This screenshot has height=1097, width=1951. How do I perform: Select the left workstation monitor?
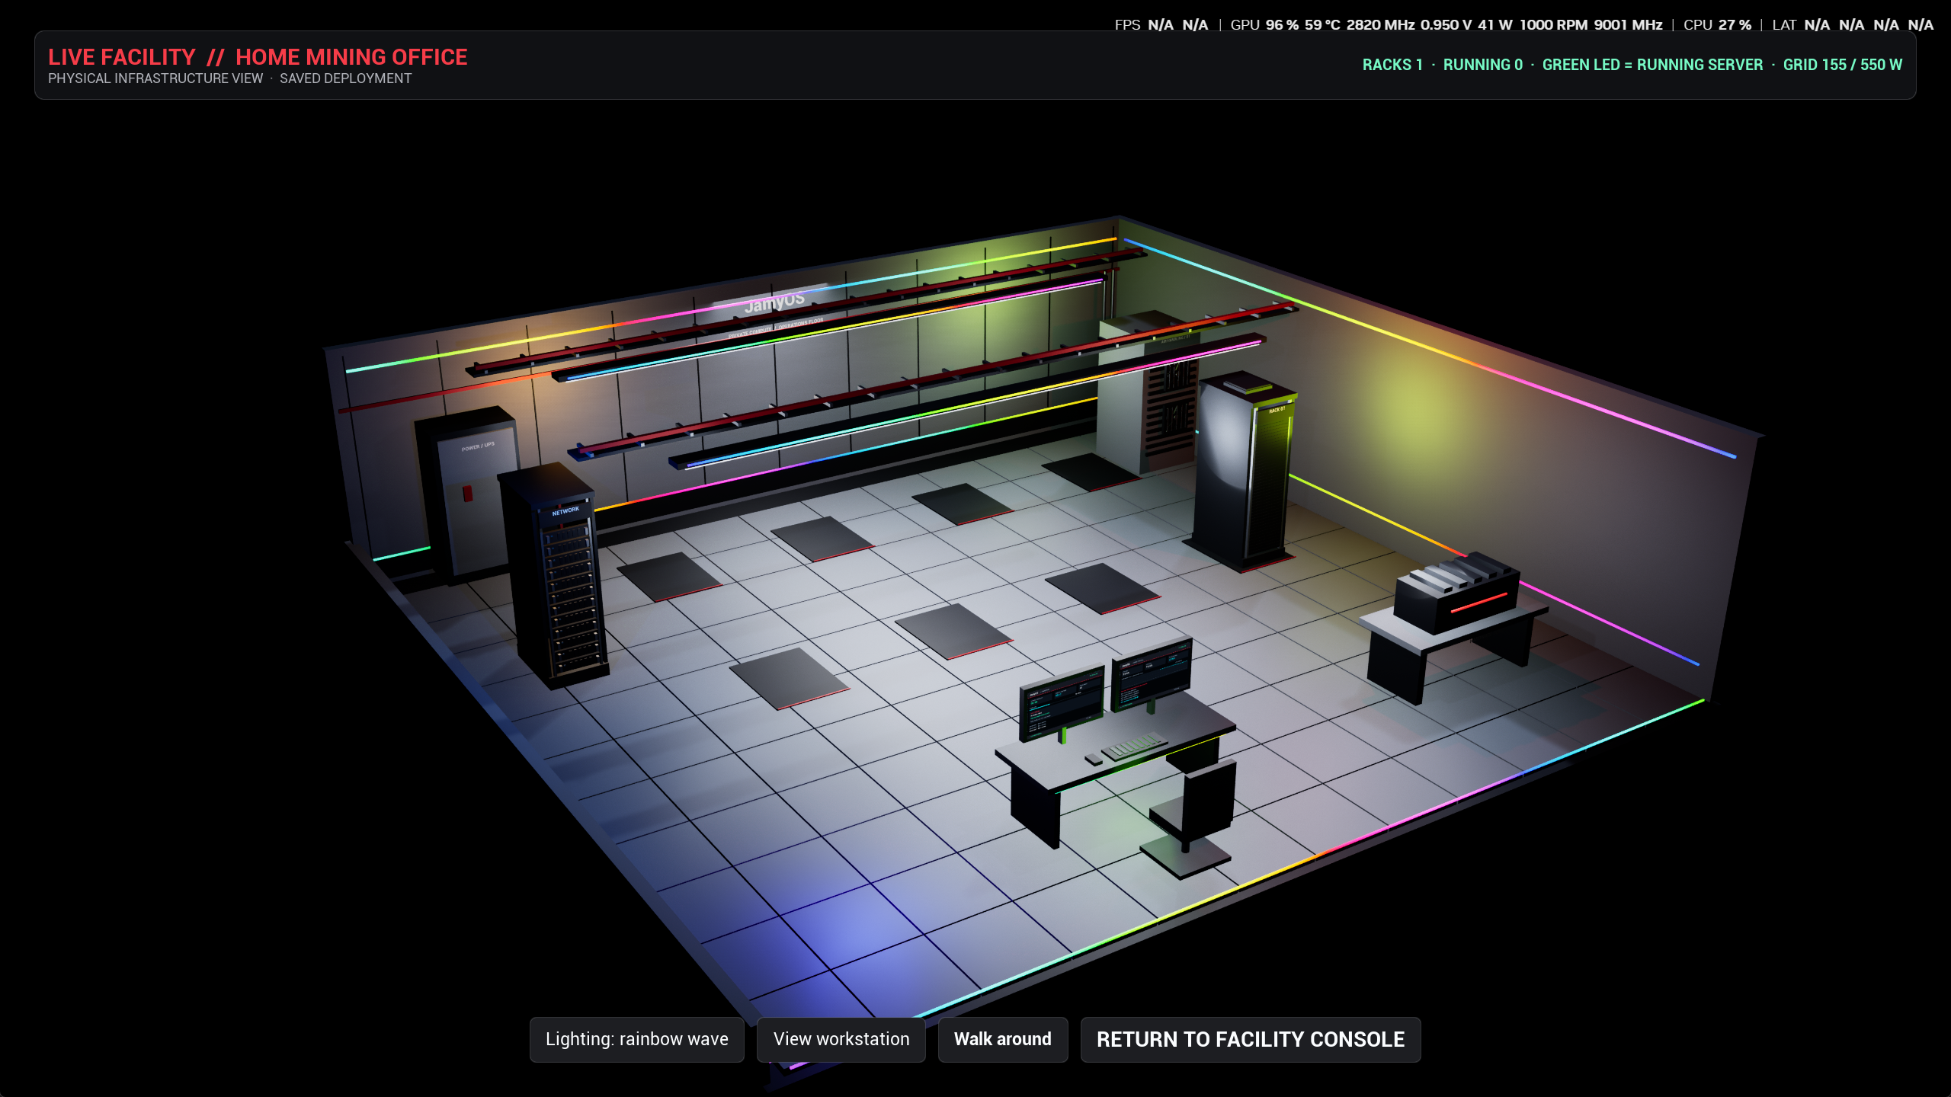click(x=1062, y=702)
